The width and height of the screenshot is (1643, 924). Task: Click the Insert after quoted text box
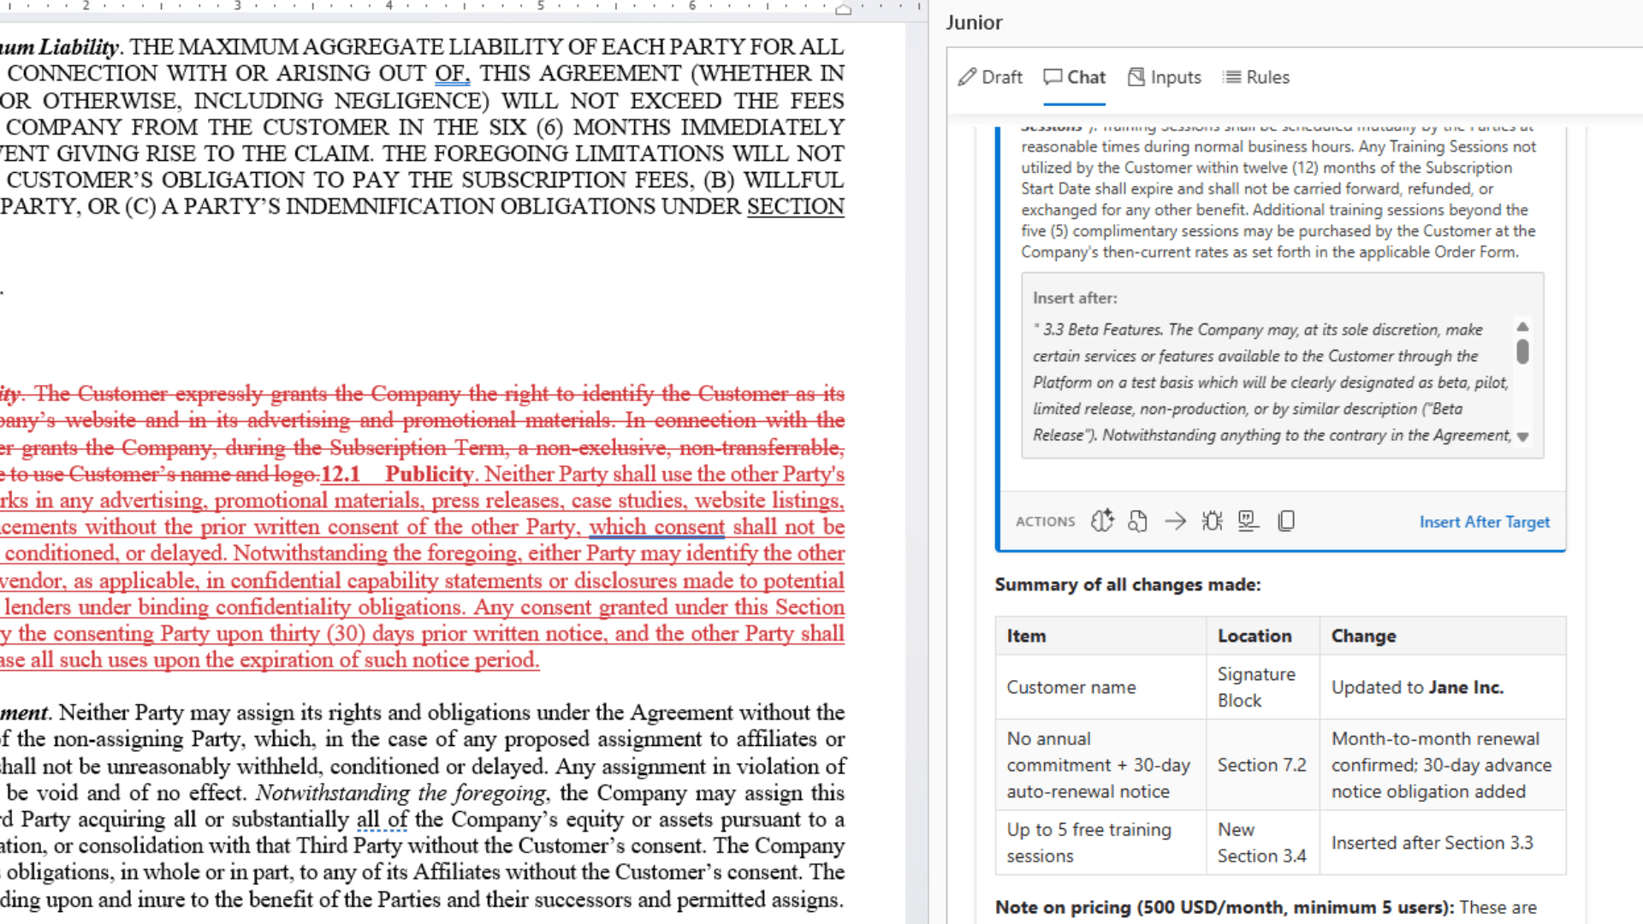point(1272,382)
